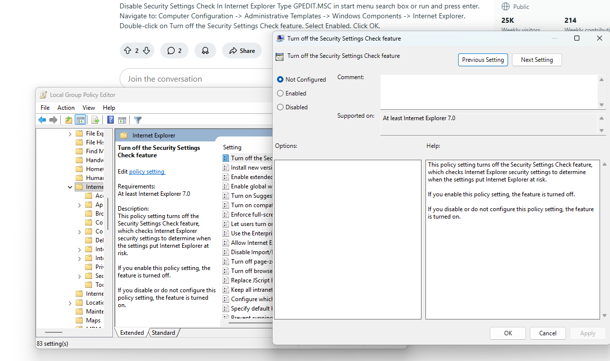
Task: Click the Next Setting button
Action: pos(536,59)
